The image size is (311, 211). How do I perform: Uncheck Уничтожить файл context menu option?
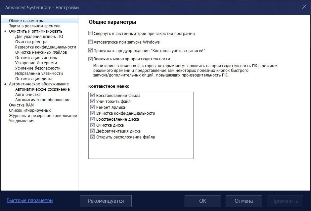[93, 102]
